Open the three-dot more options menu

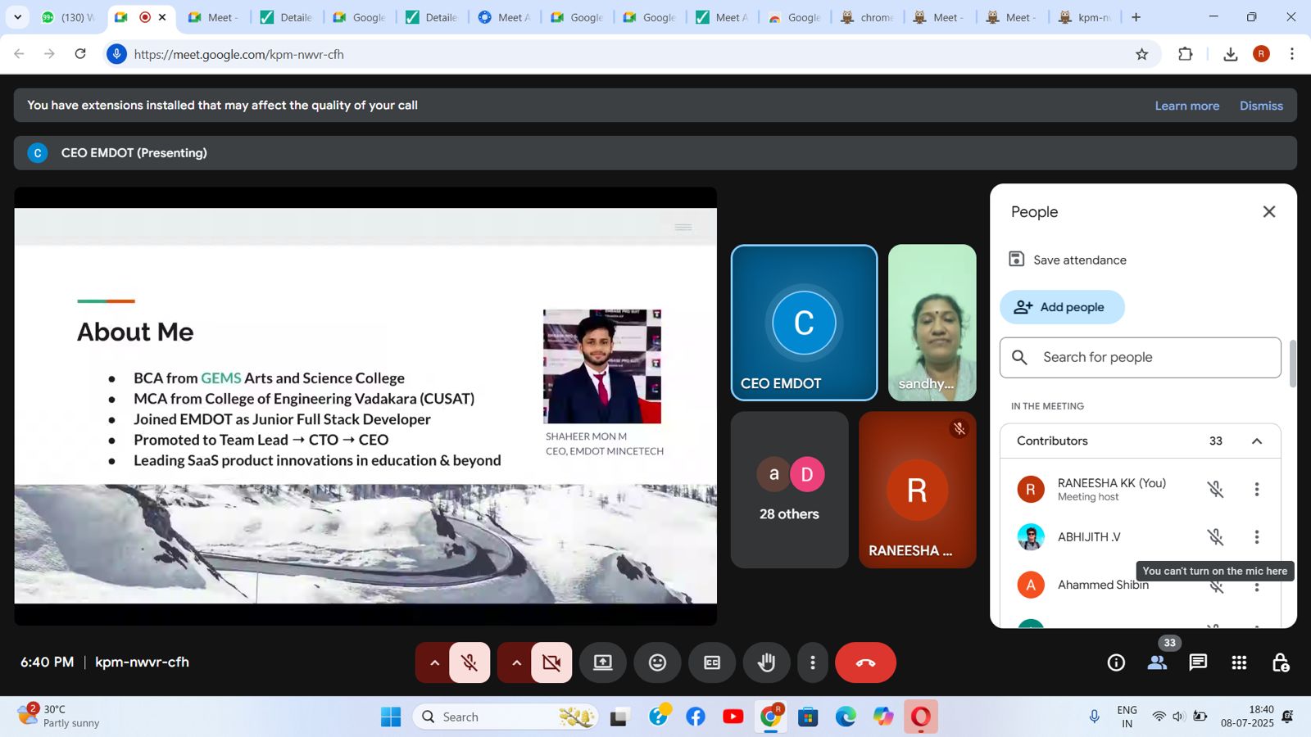(812, 662)
